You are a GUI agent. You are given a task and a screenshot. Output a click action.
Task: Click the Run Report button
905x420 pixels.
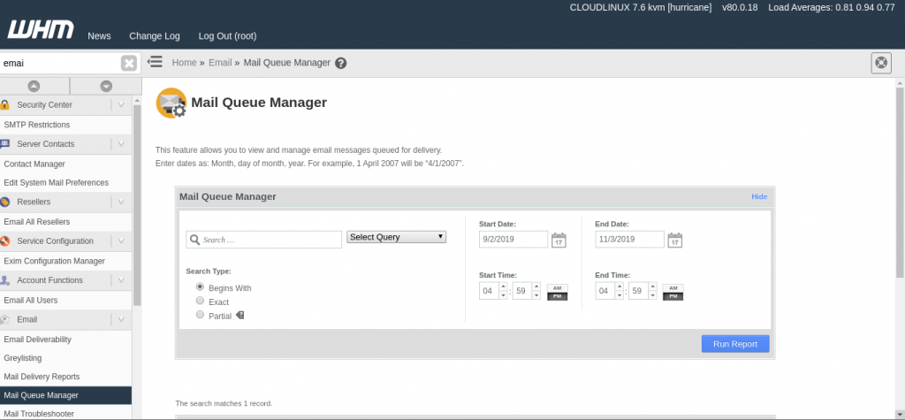pyautogui.click(x=735, y=344)
